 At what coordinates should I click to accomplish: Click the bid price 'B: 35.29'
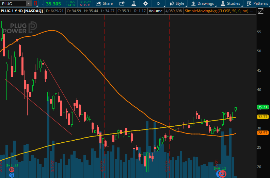coord(85,2)
